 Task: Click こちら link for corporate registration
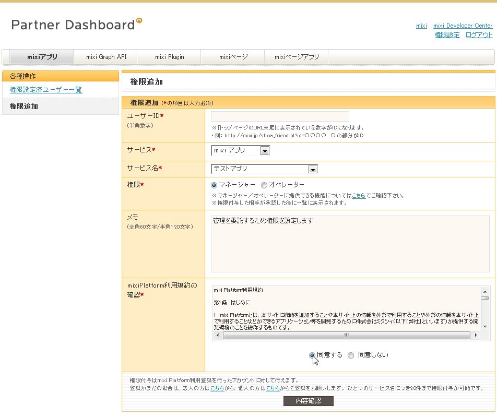(217, 388)
